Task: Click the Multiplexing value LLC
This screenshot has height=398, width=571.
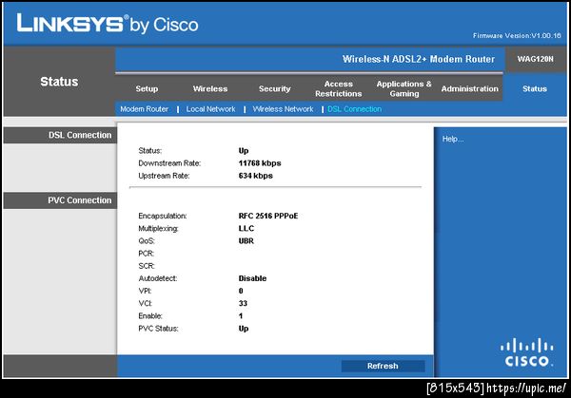Action: click(246, 228)
